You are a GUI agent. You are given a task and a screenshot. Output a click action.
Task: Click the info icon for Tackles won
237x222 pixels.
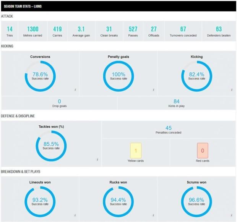(x=97, y=160)
